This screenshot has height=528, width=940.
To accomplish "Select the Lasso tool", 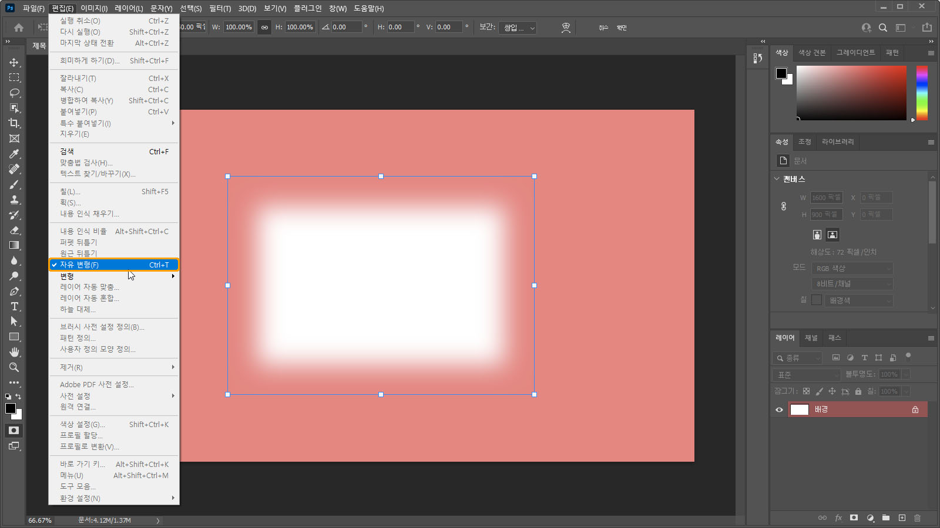I will (x=14, y=93).
